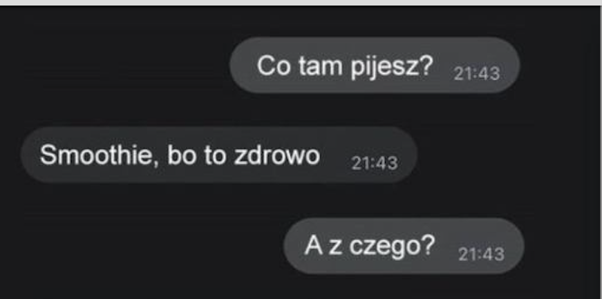602x299 pixels.
Task: Click the word "pijesz?" in the top bubble
Action: coord(392,67)
